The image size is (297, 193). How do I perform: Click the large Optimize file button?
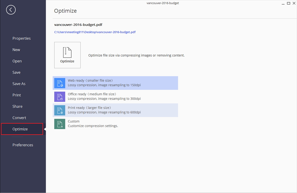coord(67,55)
